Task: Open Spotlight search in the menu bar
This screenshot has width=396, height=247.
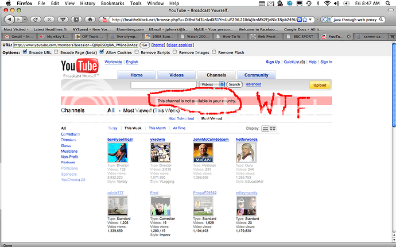Action: point(387,3)
